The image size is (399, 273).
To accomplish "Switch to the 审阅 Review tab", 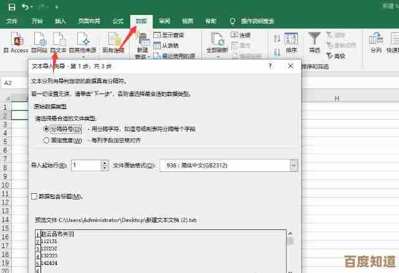I will [x=164, y=21].
